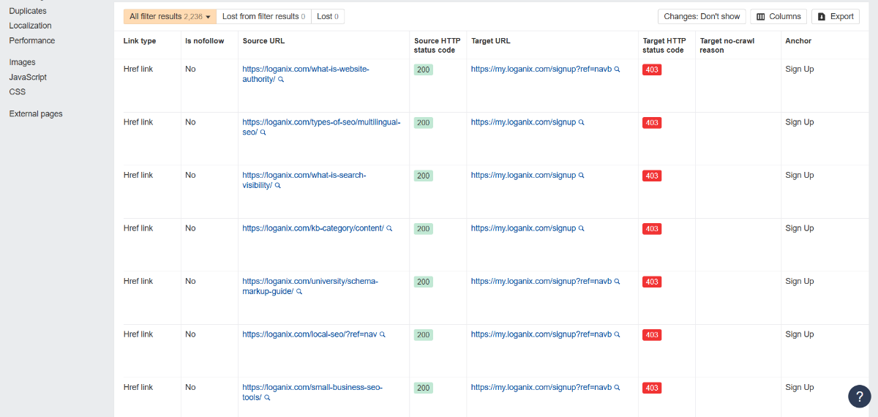Click magnifier beside target URL in kb-category/content row
Image resolution: width=878 pixels, height=417 pixels.
click(x=582, y=228)
